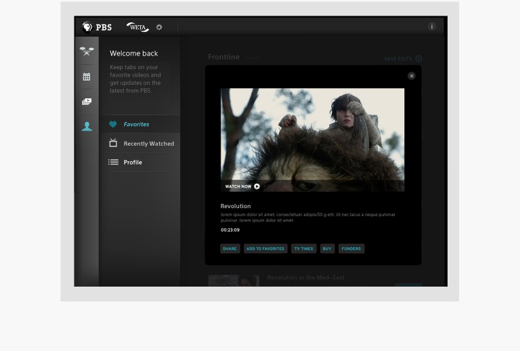Click the Share button
Image resolution: width=520 pixels, height=351 pixels.
230,249
